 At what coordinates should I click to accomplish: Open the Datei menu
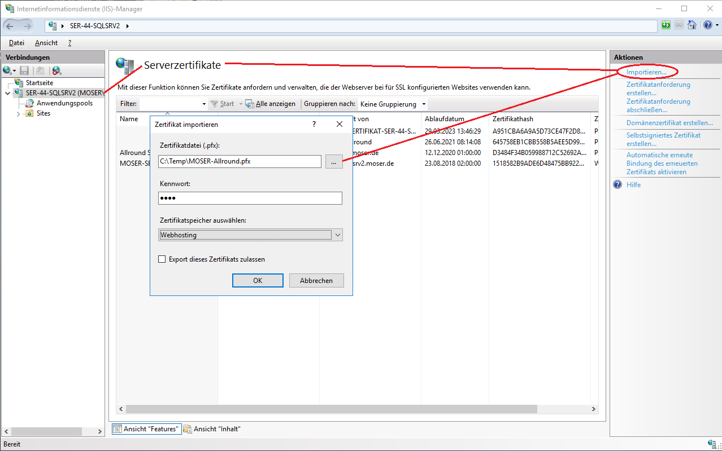click(16, 43)
